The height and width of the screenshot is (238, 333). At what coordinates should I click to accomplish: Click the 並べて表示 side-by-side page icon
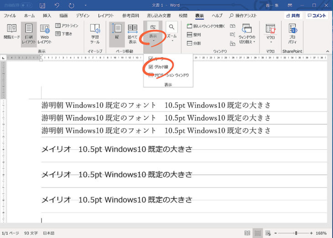click(x=132, y=33)
